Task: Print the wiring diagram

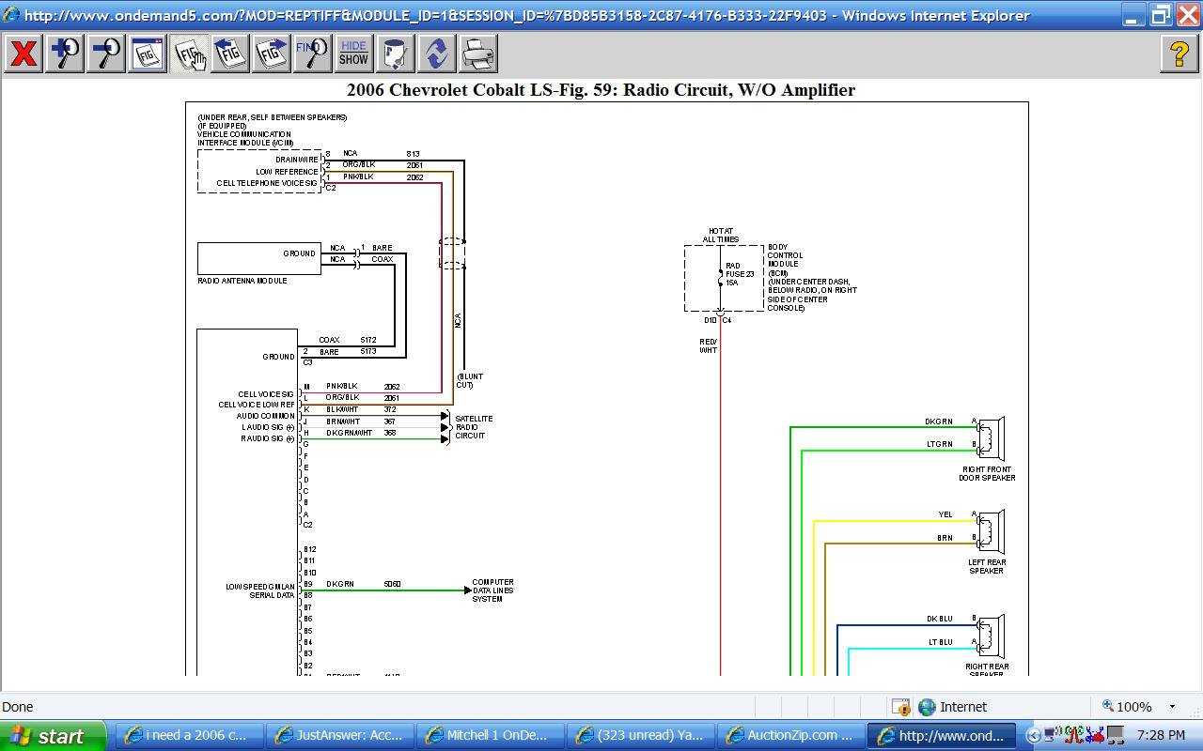Action: (x=477, y=54)
